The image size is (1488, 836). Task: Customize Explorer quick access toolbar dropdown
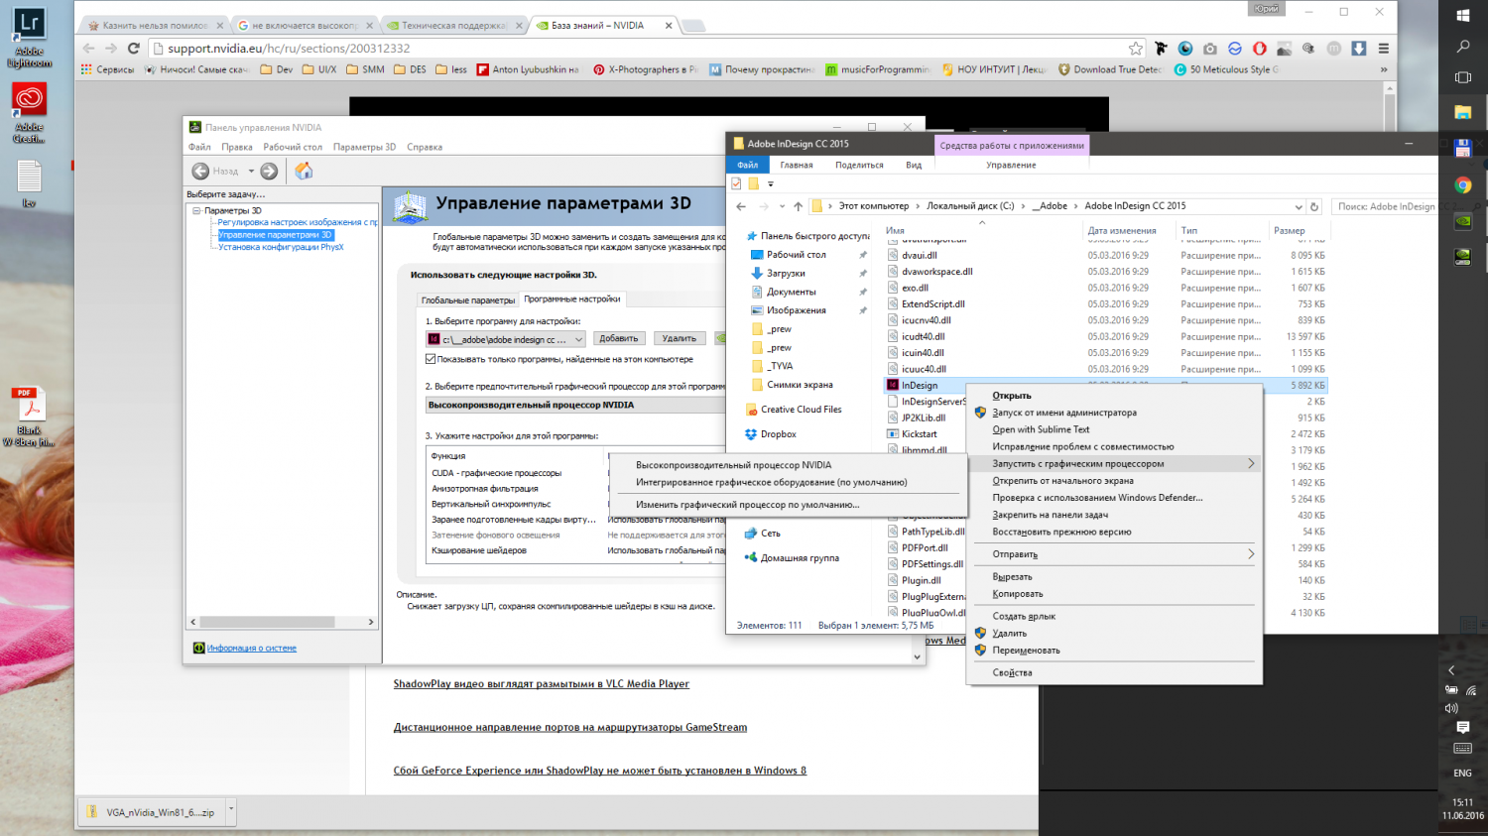[x=771, y=183]
